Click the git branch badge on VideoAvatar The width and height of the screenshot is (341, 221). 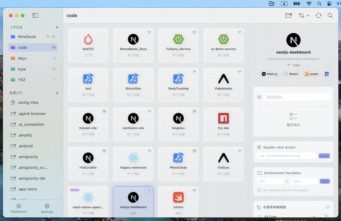[240, 72]
